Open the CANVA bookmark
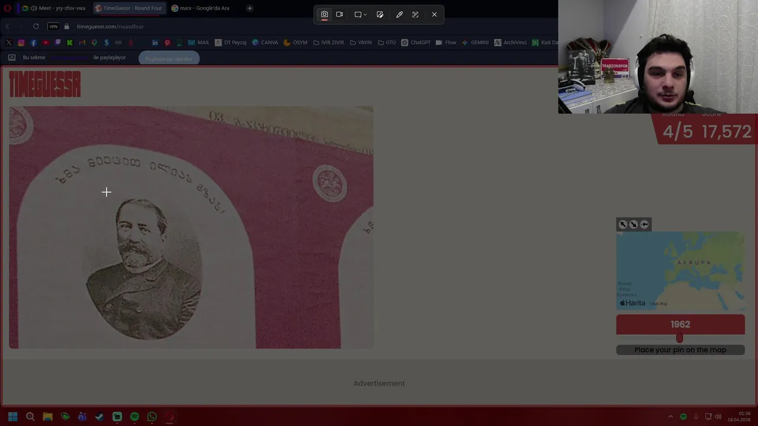The height and width of the screenshot is (426, 758). (265, 43)
